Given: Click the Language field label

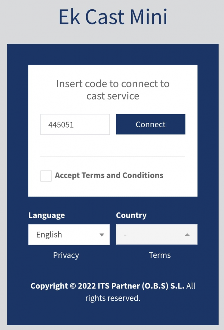Looking at the screenshot, I should (x=47, y=215).
